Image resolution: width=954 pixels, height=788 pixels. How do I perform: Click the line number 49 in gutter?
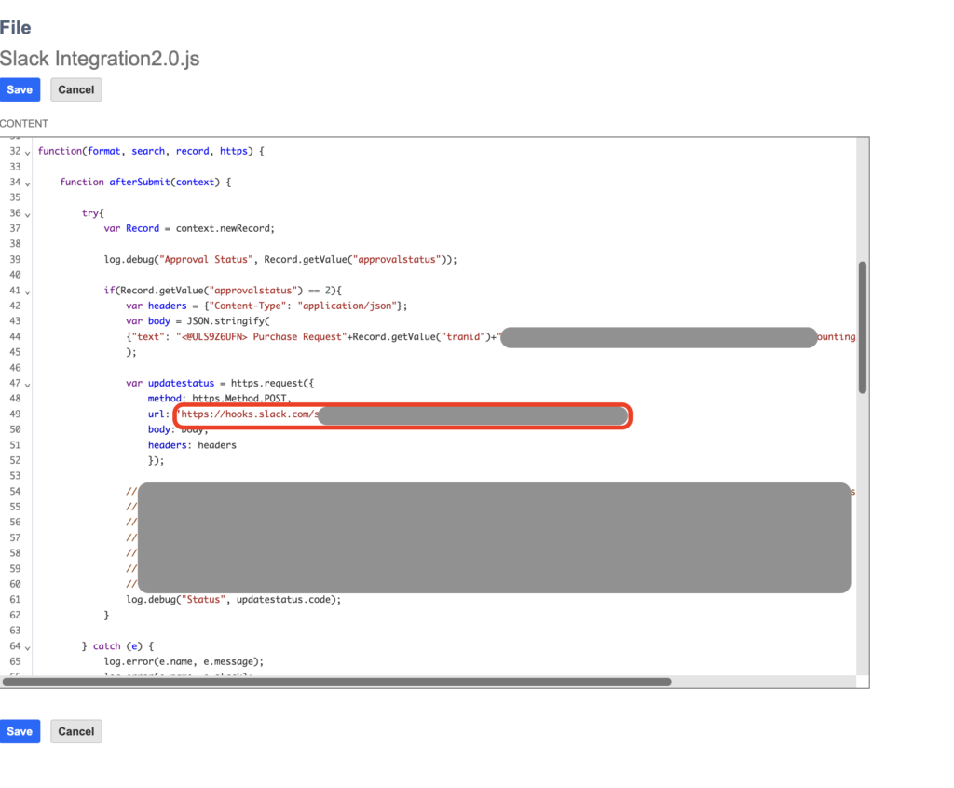(15, 414)
